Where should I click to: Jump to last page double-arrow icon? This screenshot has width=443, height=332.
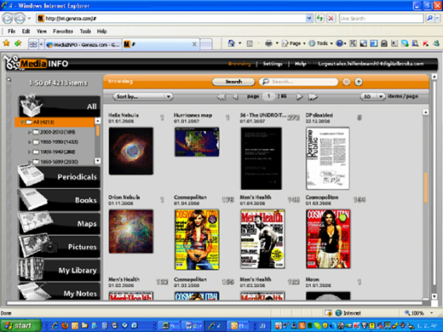tap(313, 97)
